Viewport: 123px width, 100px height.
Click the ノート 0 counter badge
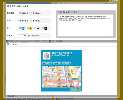[66, 63]
